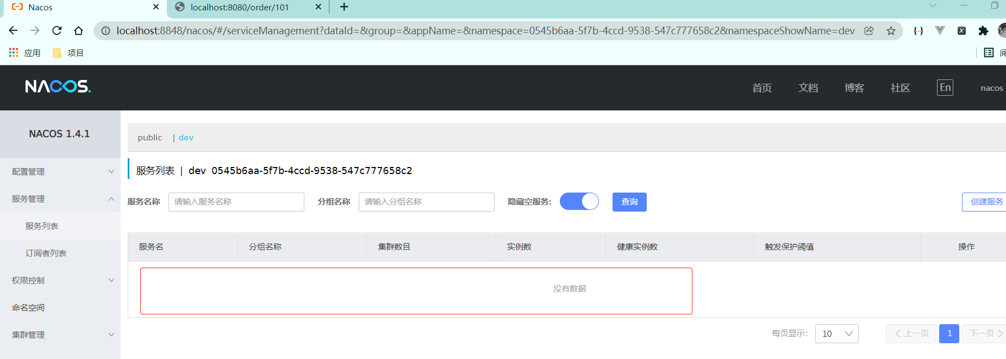Click the NACOS 1.4.1 version label
1006x359 pixels.
pos(60,134)
